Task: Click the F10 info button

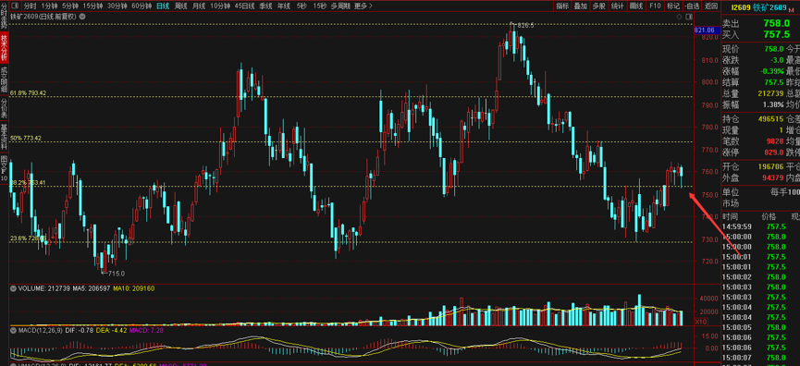Action: pos(655,6)
